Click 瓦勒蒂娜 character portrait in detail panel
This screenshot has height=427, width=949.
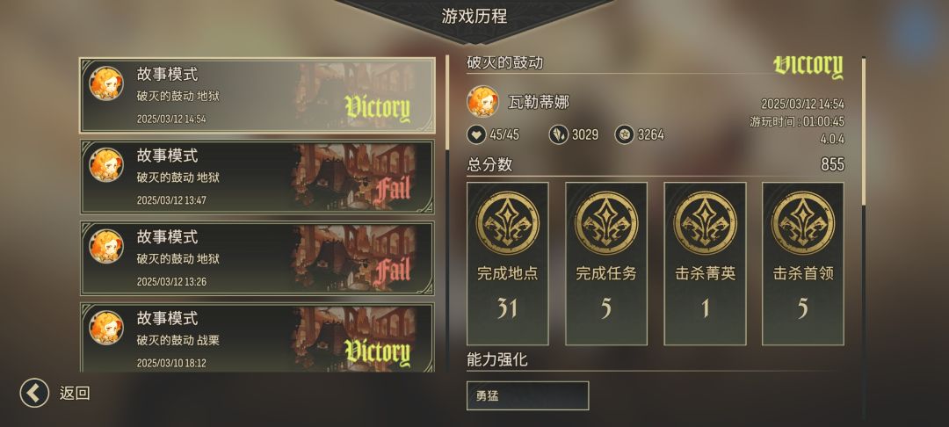[482, 102]
